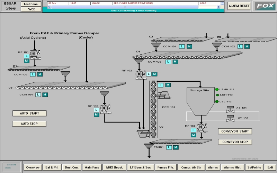Select the SEC. FUMES DAMPER POS alarm entry
Viewport: 277px width, 173px height.
coord(133,3)
